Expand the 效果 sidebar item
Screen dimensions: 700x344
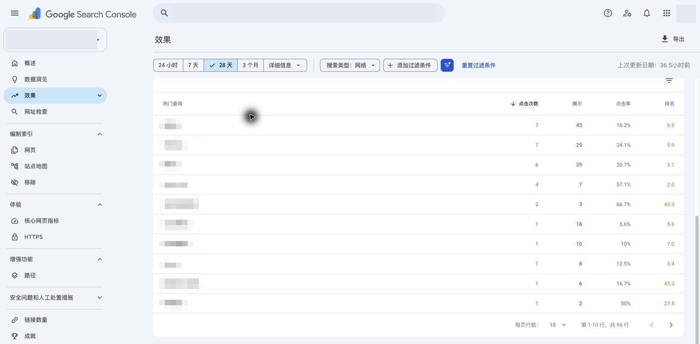[100, 95]
